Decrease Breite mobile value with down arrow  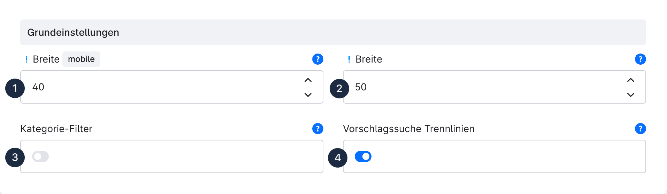(x=308, y=95)
